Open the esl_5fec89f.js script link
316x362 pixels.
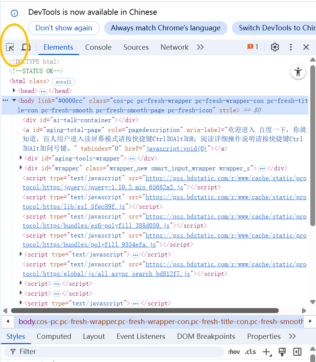point(165,202)
